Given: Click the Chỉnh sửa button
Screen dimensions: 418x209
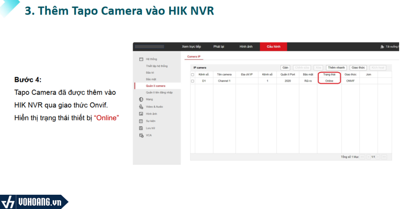Looking at the screenshot, I should tap(302, 68).
